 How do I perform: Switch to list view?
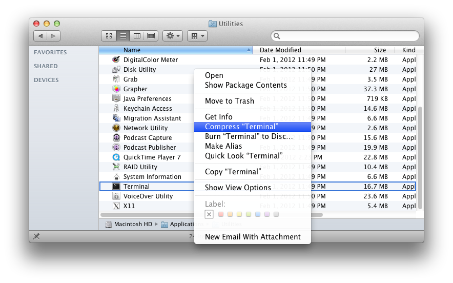[123, 36]
